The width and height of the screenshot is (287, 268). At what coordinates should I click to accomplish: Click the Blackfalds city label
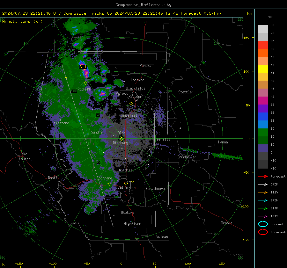(x=136, y=88)
